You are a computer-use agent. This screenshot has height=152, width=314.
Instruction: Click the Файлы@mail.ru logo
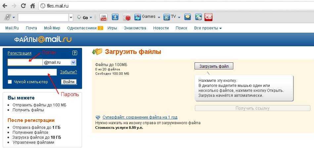43,39
